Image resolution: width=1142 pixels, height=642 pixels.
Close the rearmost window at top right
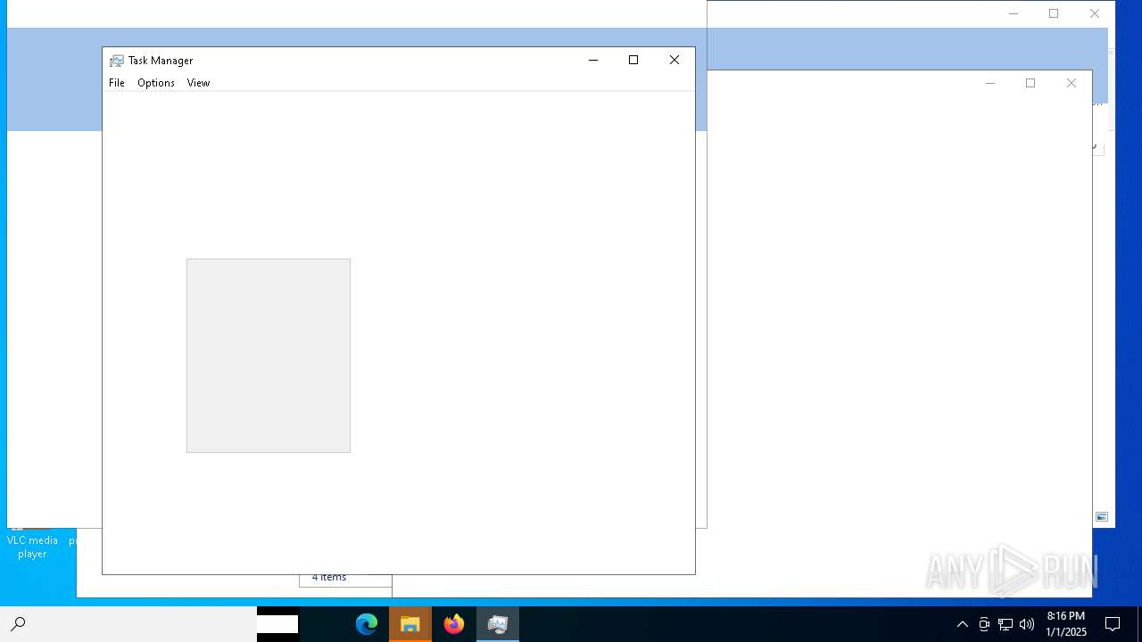1095,13
